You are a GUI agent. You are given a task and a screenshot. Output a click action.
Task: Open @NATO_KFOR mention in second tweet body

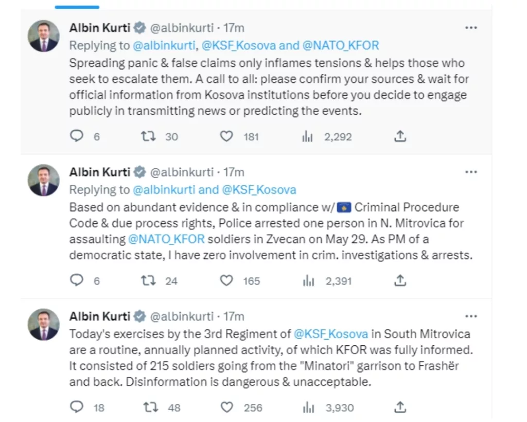[166, 239]
